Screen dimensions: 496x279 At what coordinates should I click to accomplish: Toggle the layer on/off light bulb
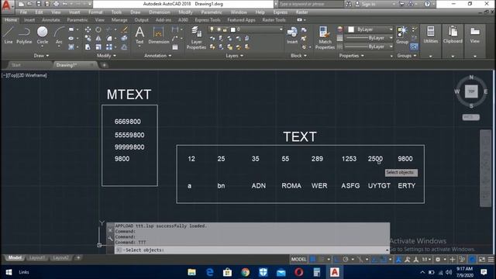(x=212, y=29)
